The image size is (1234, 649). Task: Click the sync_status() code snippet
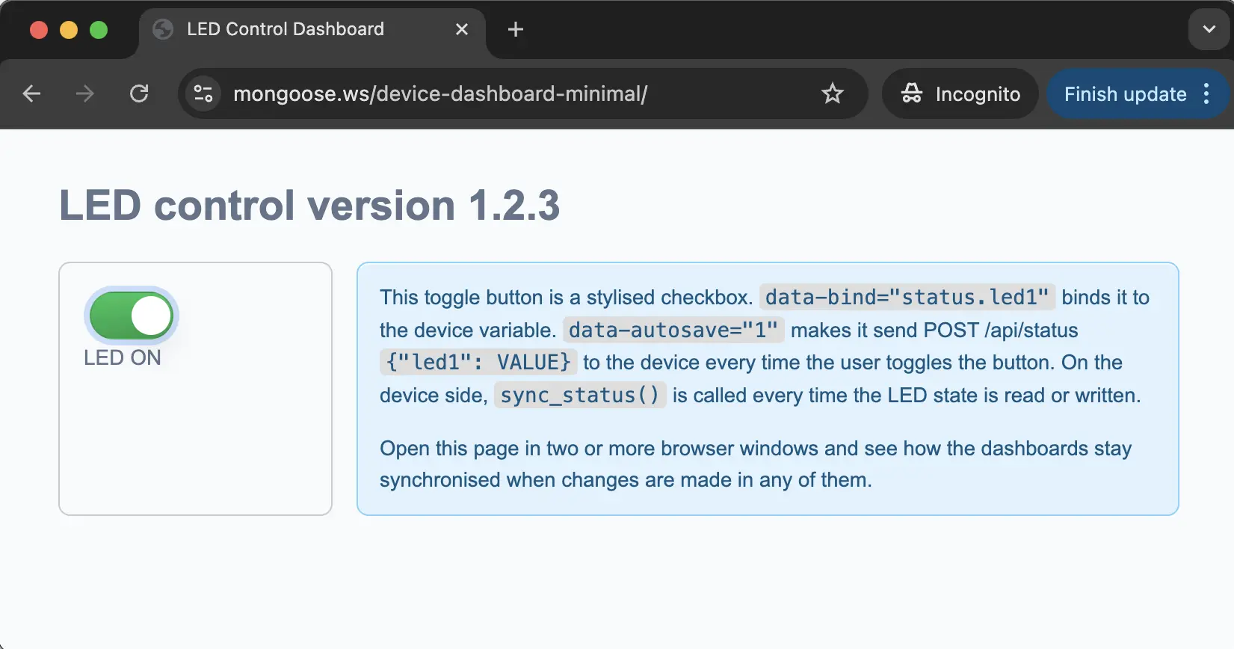pyautogui.click(x=580, y=395)
